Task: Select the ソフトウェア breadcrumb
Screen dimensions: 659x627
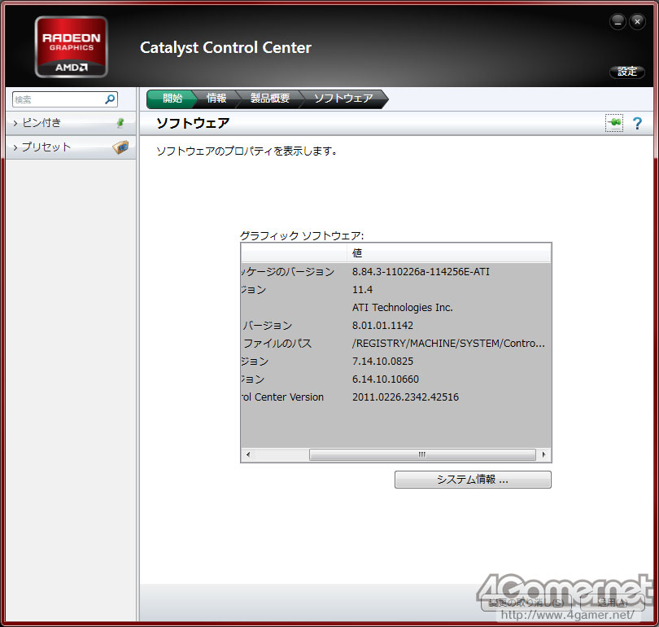Action: pos(343,99)
